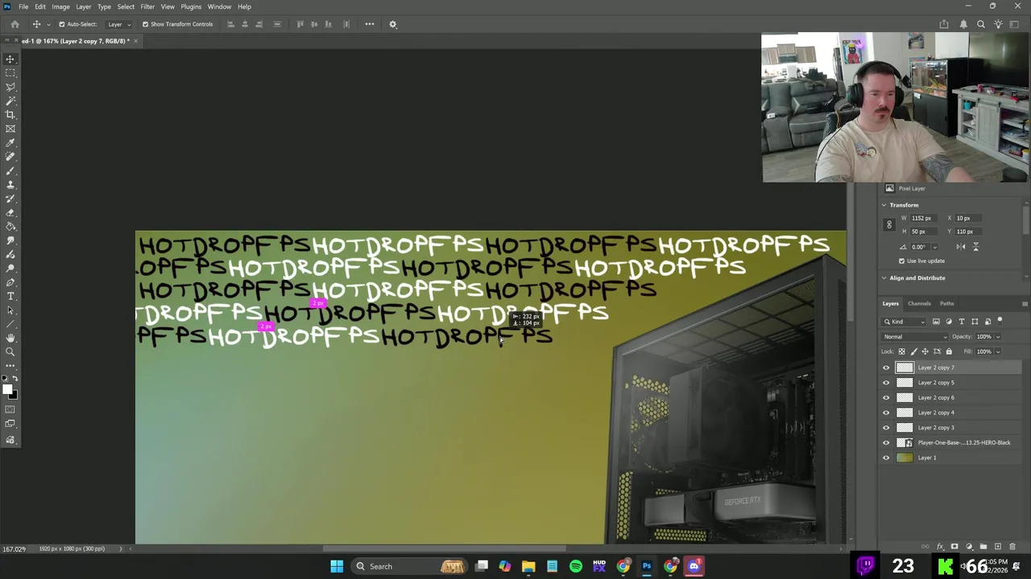Open Layers panel menu icon
Screen dimensions: 1031x579
[1025, 304]
